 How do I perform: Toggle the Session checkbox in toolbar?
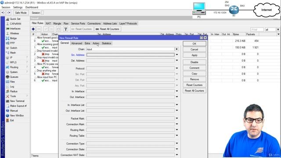(x=42, y=13)
